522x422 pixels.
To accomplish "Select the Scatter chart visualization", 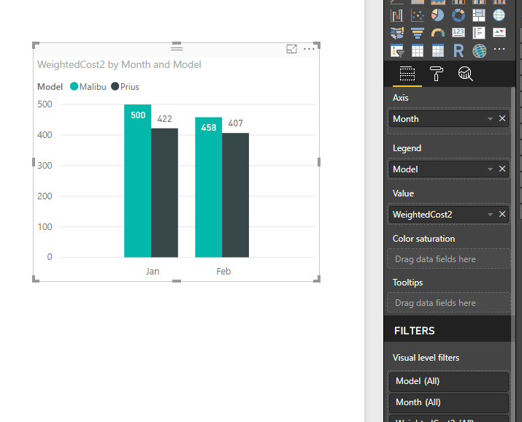I will coord(418,15).
